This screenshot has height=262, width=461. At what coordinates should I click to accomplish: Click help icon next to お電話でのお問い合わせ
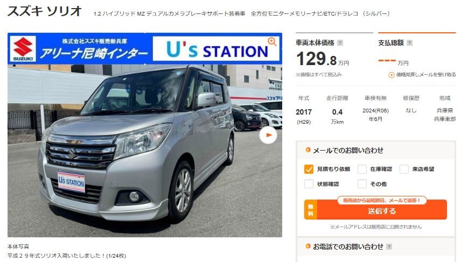389,247
